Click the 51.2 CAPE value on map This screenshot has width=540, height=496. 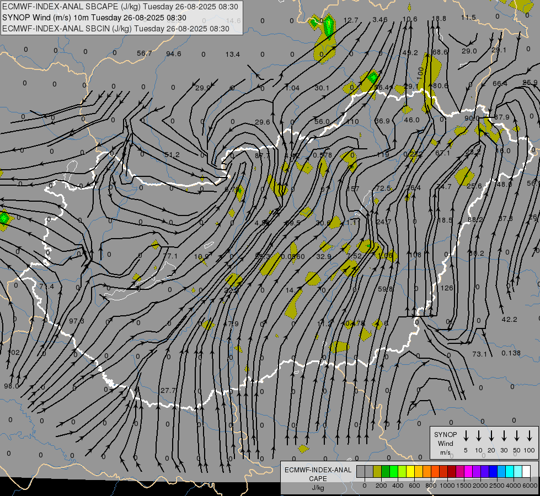[x=172, y=154]
